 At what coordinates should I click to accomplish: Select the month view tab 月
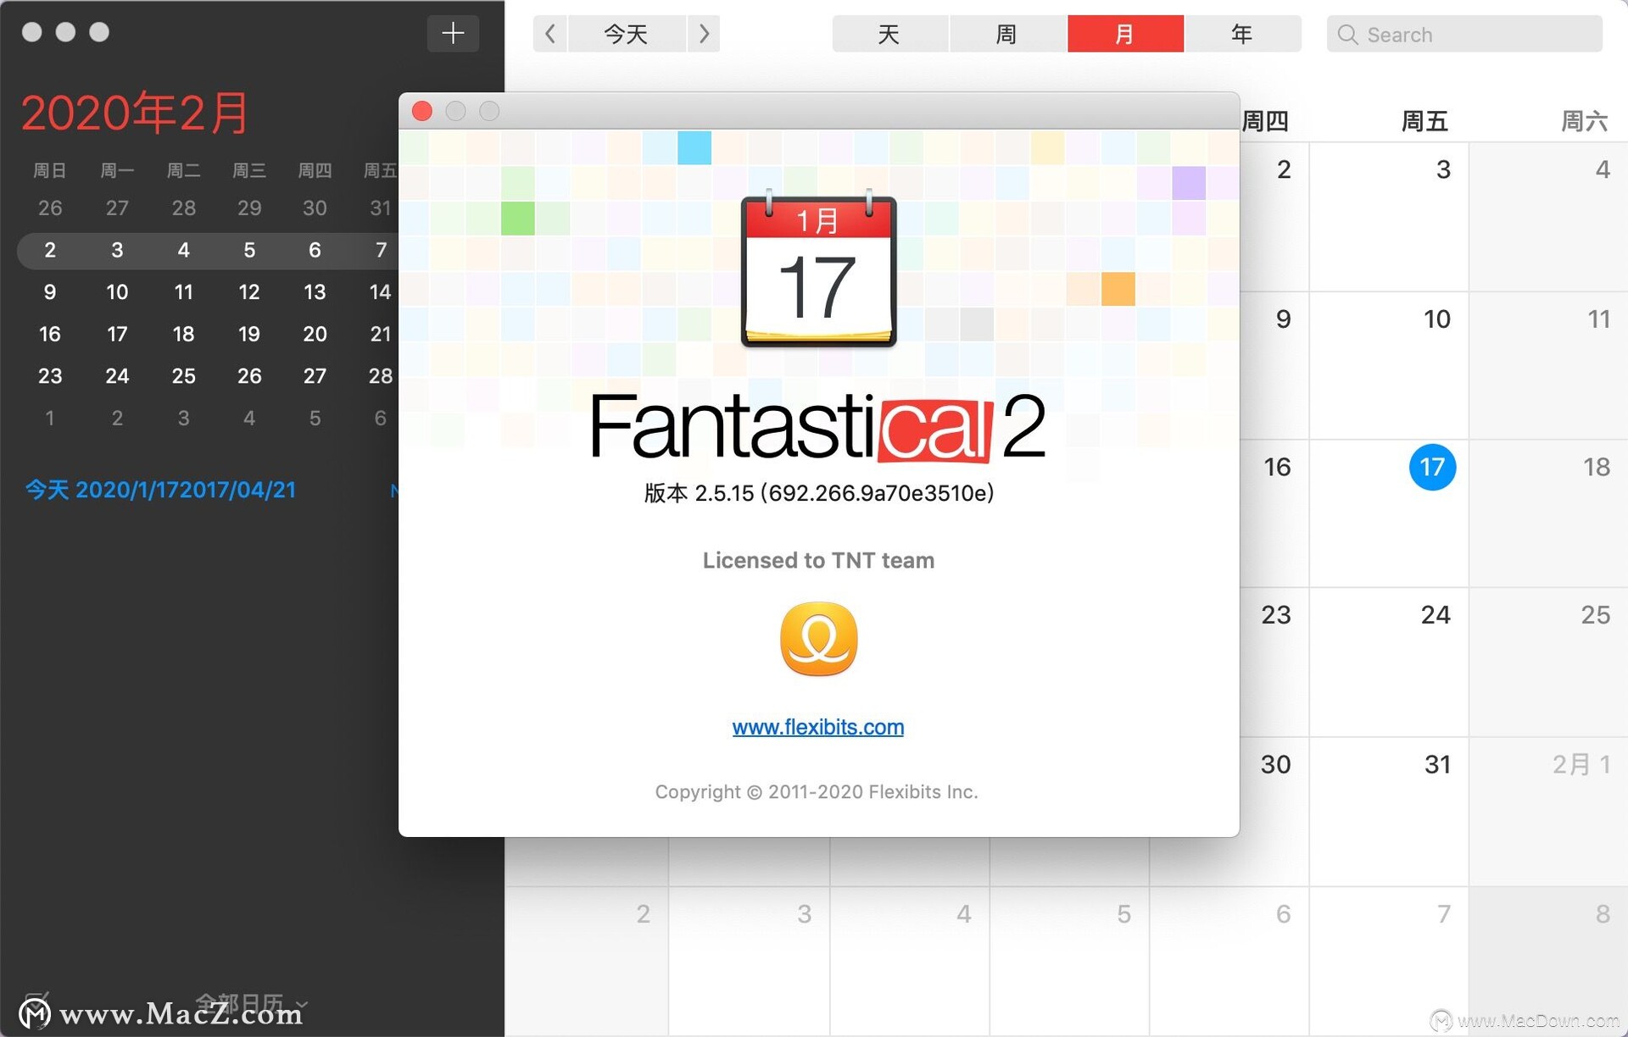click(x=1125, y=34)
